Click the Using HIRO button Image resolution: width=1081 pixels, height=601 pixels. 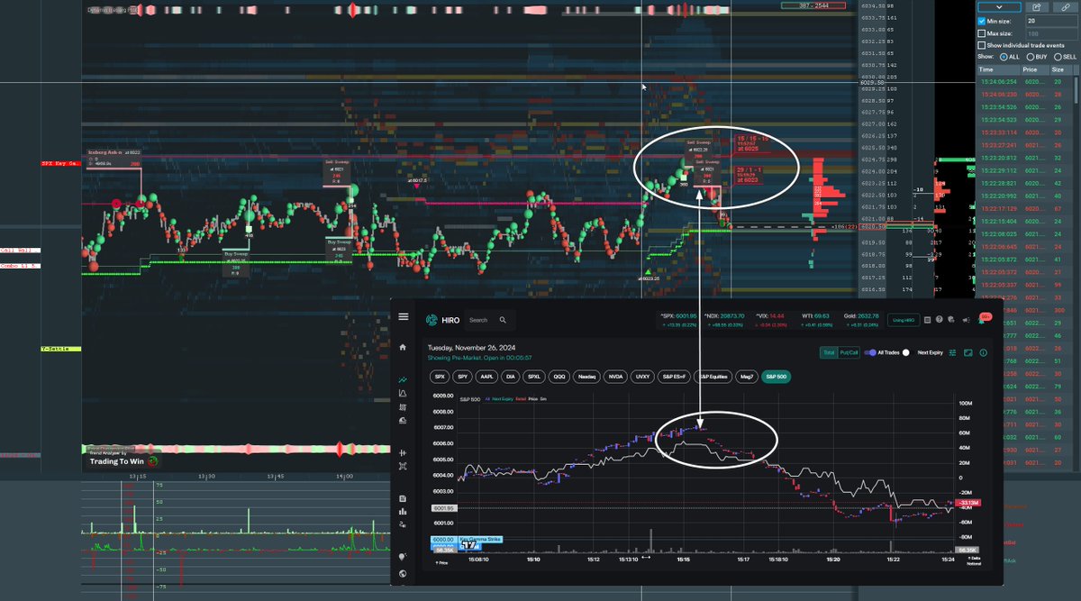click(x=904, y=320)
